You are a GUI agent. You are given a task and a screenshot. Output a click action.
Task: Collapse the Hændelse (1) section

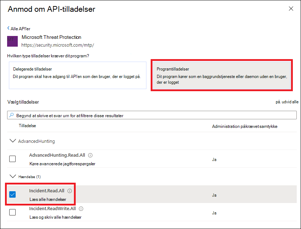pos(13,176)
